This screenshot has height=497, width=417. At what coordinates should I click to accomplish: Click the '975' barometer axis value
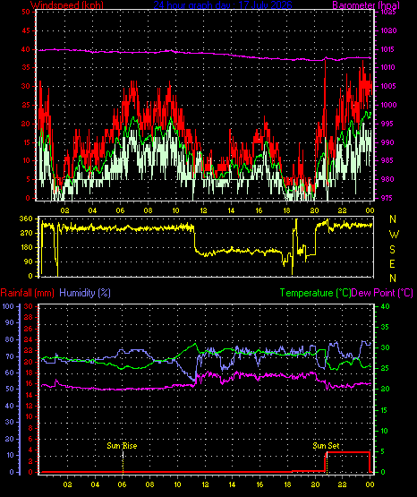[387, 198]
